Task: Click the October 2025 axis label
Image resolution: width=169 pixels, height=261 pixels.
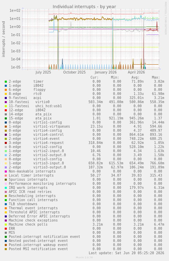Action: [x=74, y=72]
